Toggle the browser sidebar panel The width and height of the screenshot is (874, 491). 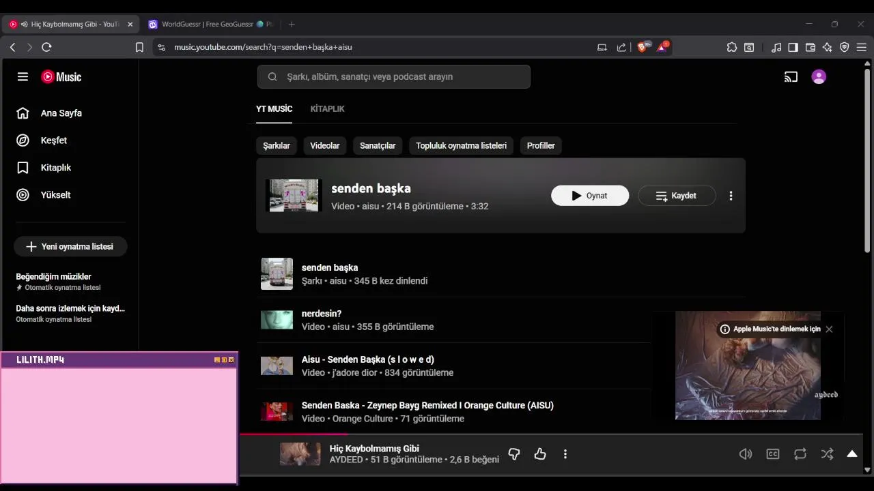(x=793, y=47)
